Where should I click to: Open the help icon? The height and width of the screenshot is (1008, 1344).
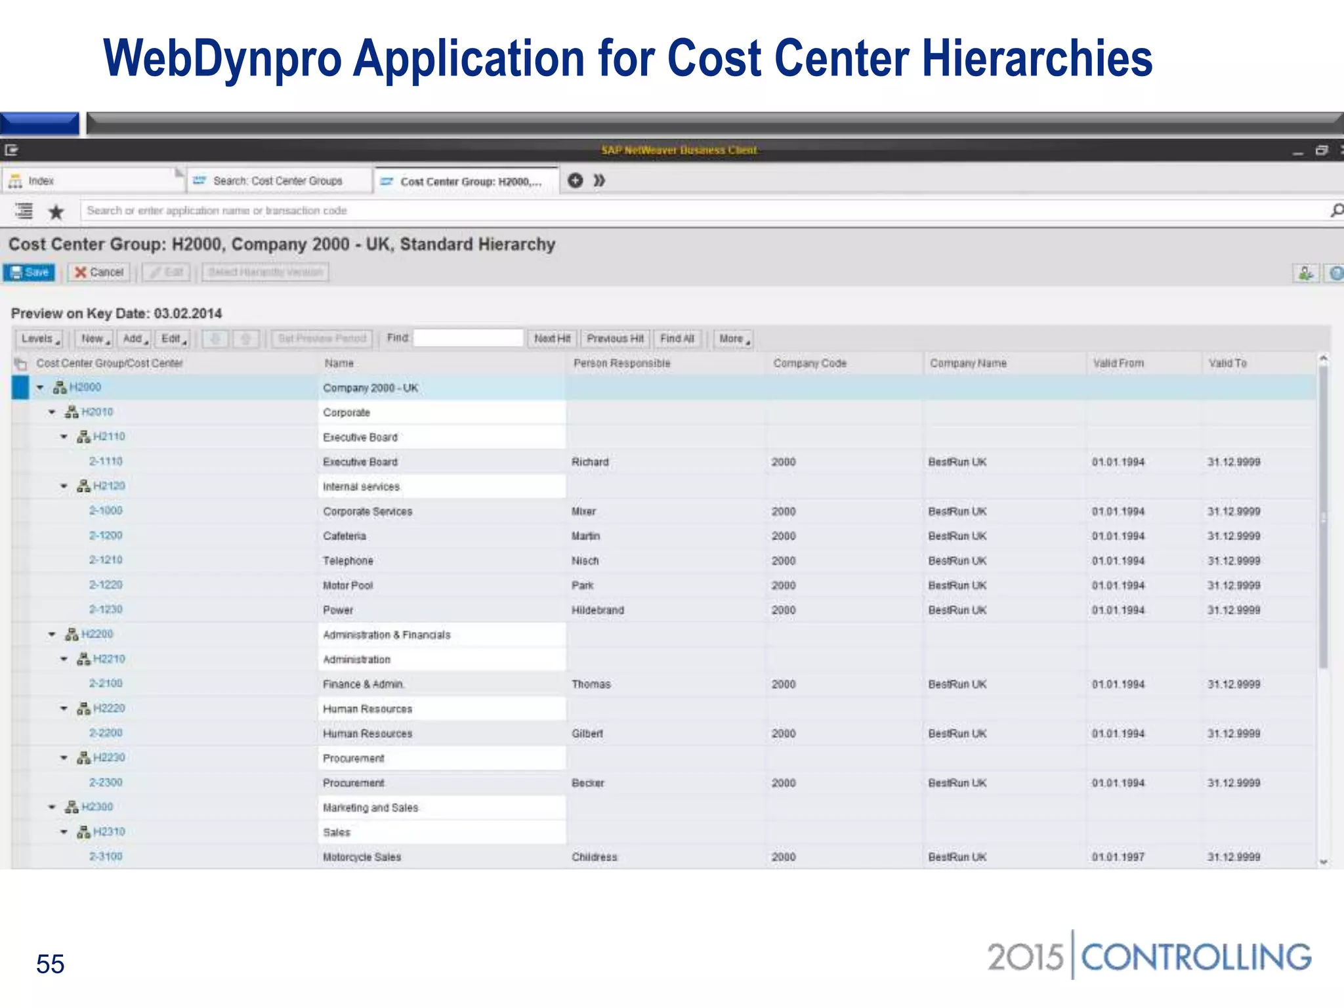(1335, 273)
